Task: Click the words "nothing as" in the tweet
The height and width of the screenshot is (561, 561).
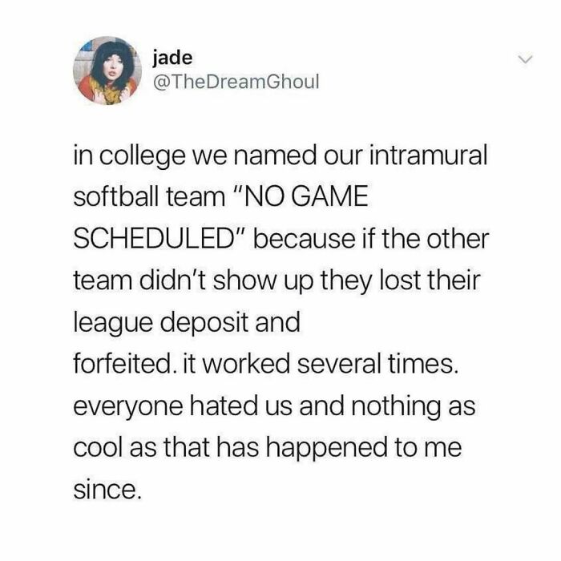Action: pos(414,407)
